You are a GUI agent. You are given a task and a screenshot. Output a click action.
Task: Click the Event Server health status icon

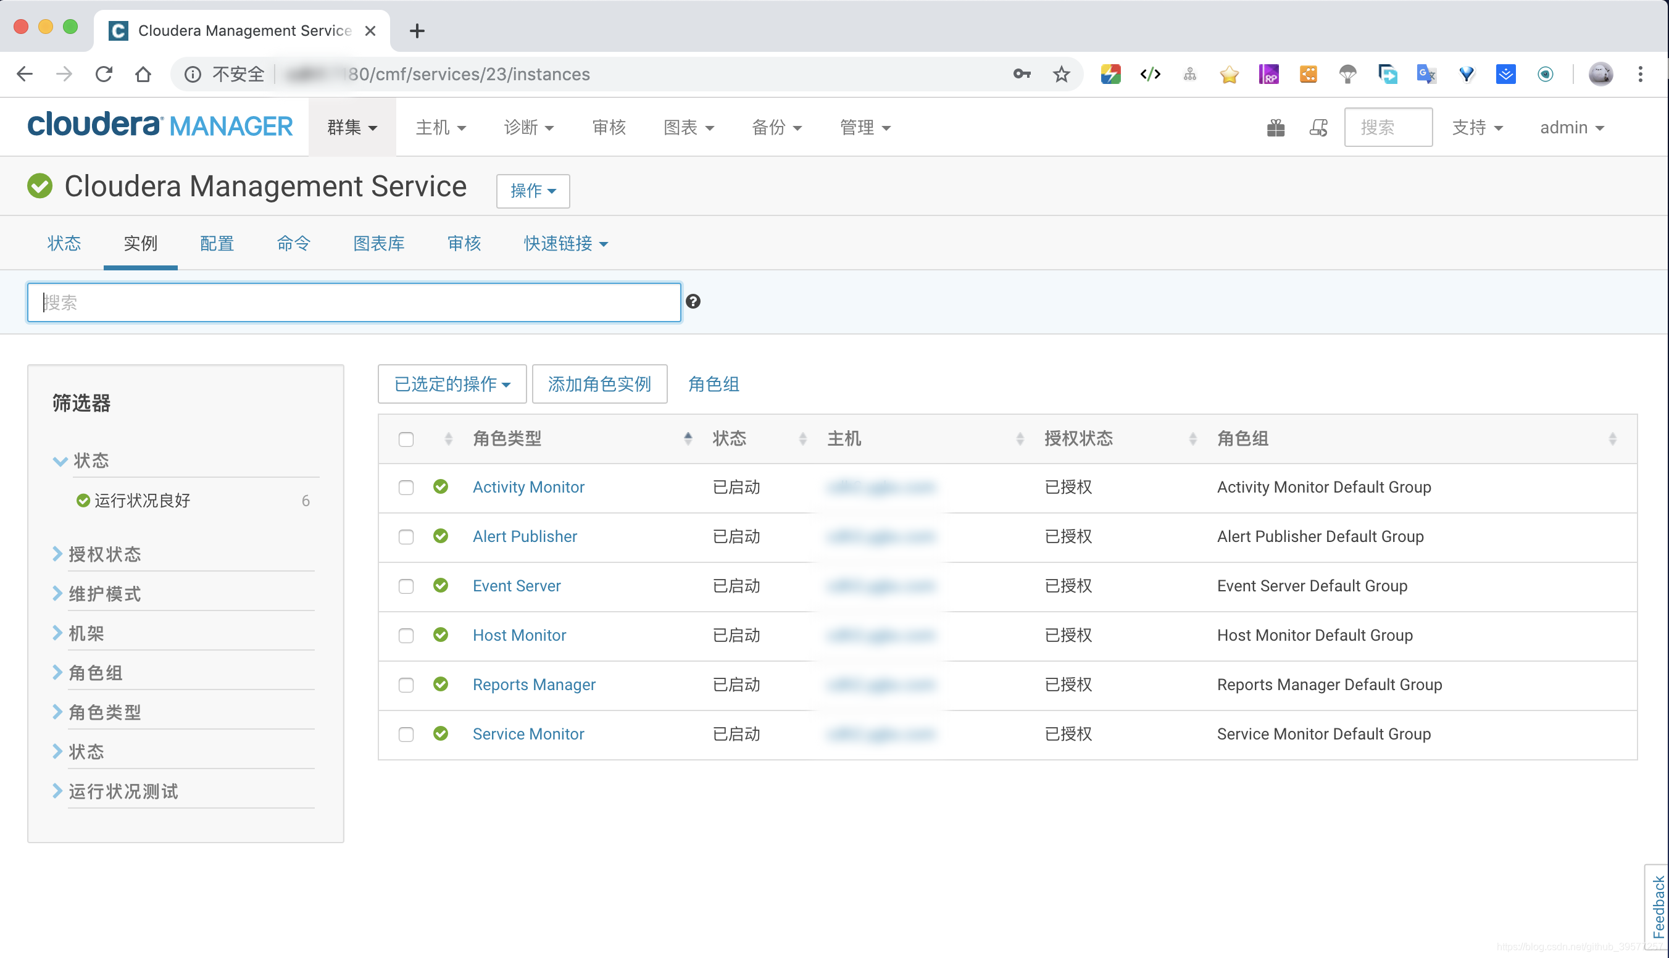(x=441, y=586)
